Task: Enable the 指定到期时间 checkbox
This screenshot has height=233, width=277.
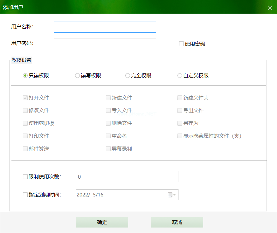Action: (25, 195)
